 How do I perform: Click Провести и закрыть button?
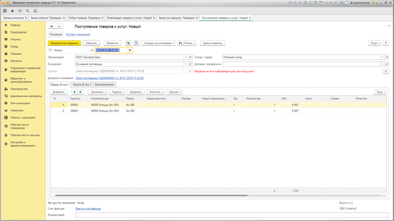[64, 43]
